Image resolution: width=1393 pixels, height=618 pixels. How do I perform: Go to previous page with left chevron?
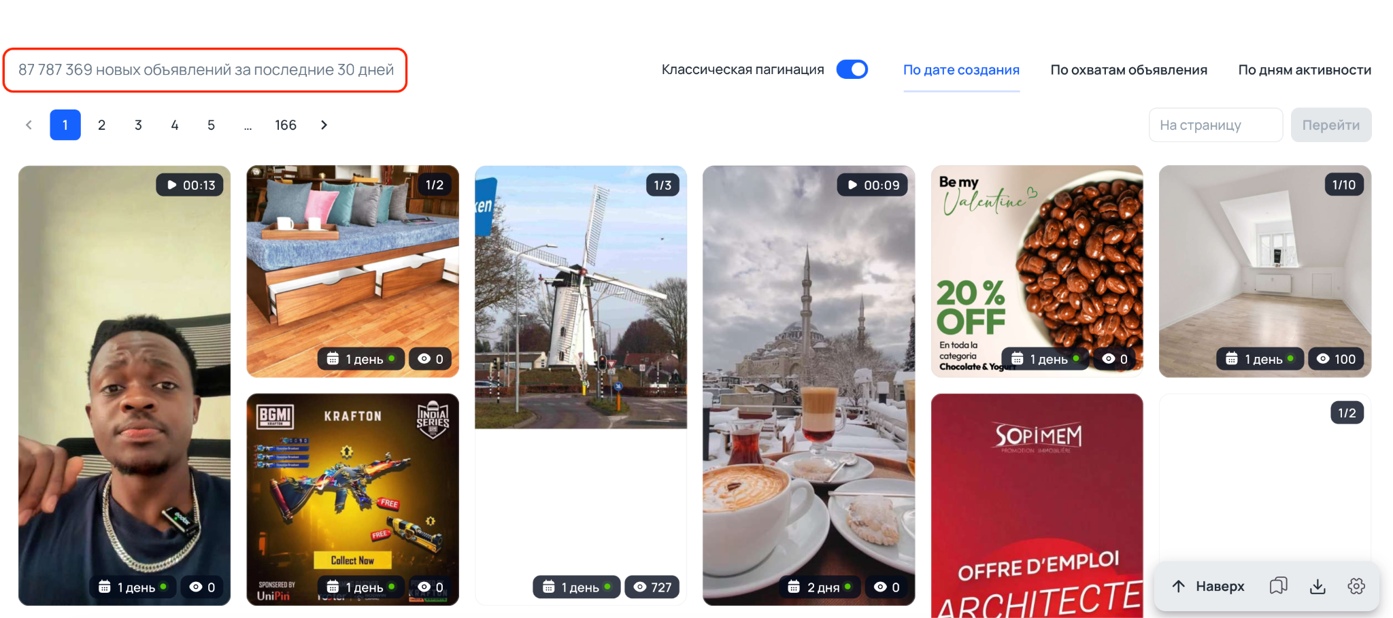29,125
